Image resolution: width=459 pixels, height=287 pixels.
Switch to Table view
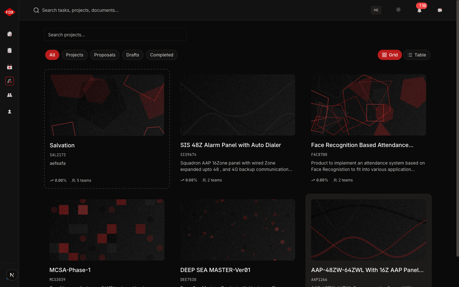(417, 55)
